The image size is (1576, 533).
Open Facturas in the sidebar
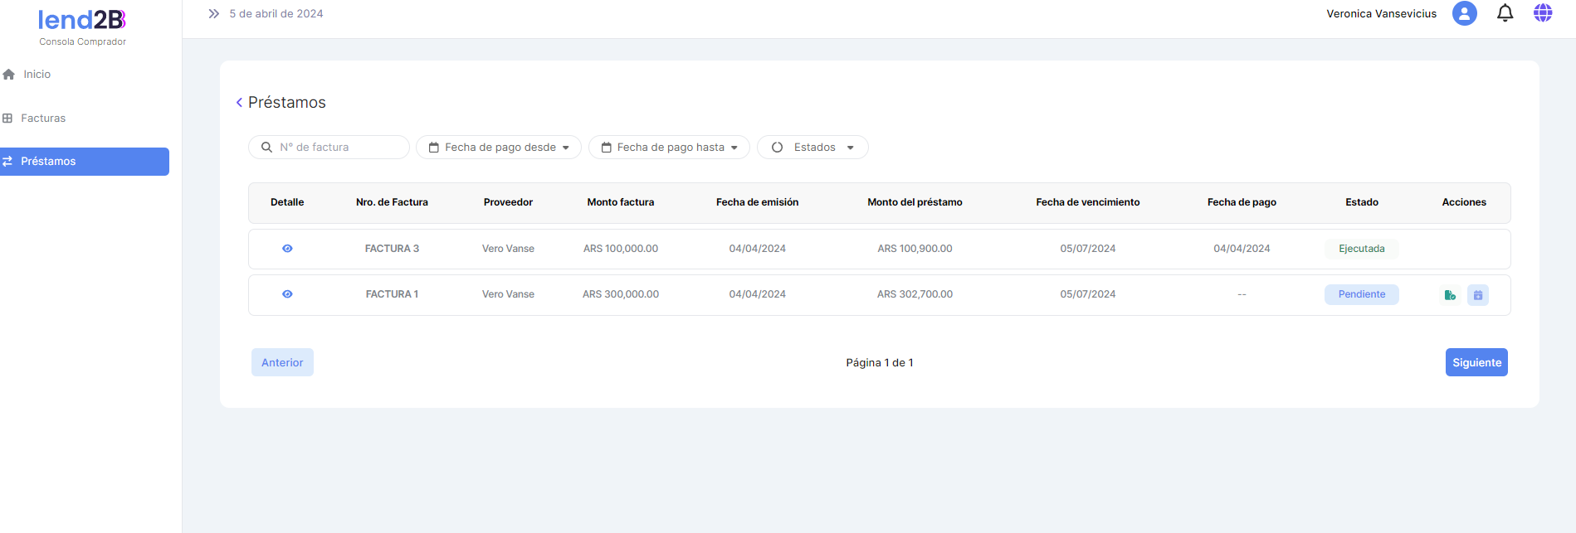(x=42, y=119)
